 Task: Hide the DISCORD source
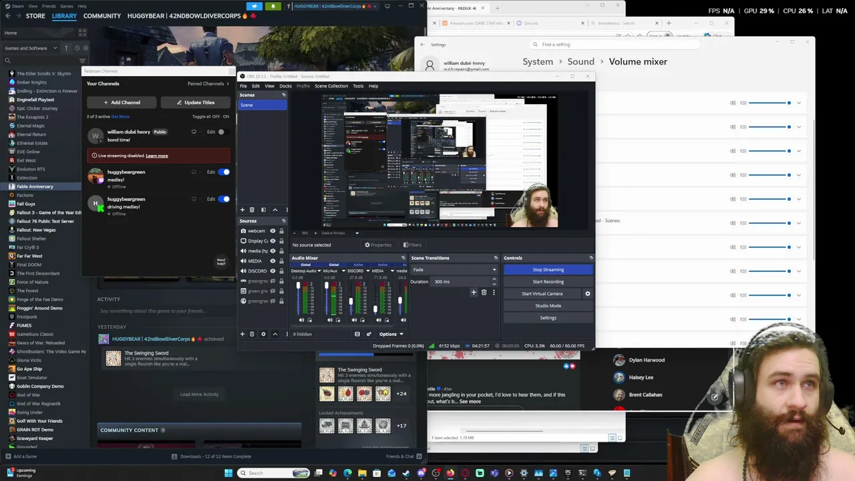[273, 271]
